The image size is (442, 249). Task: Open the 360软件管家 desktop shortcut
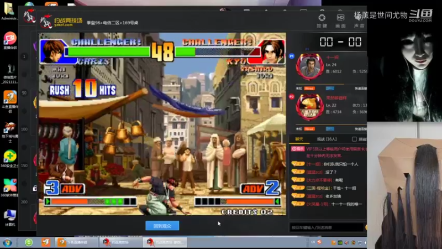click(x=10, y=188)
